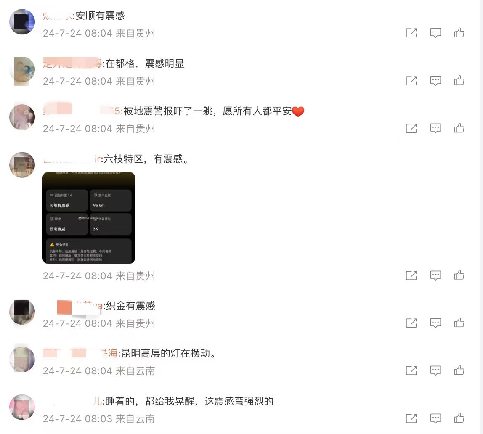Share the comment '织金有震感'
The width and height of the screenshot is (483, 434).
click(411, 323)
